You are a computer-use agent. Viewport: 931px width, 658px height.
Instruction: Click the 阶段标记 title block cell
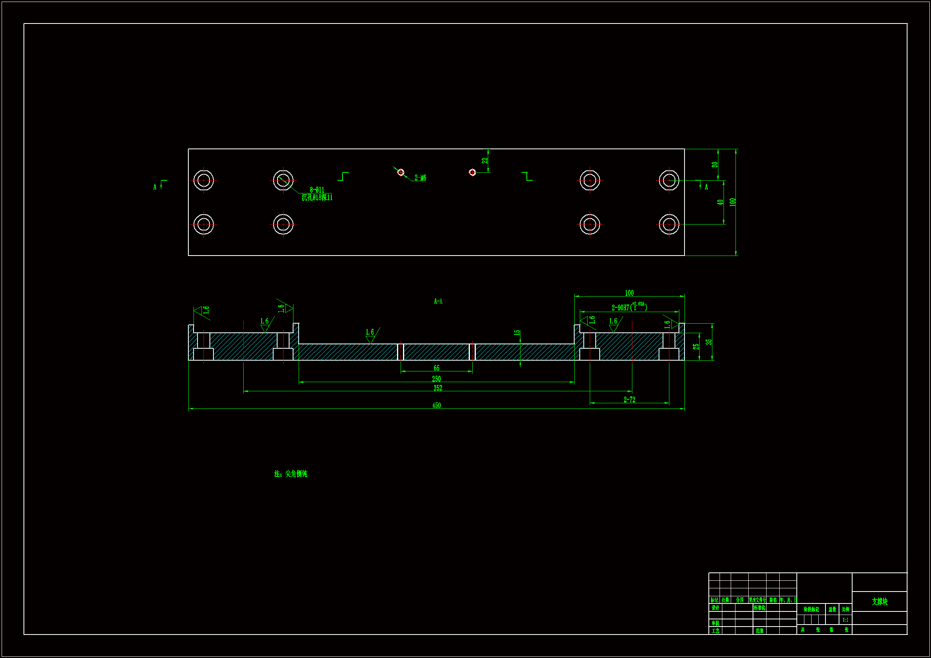[x=811, y=609]
